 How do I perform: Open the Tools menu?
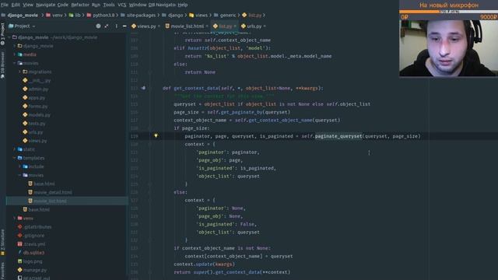pos(109,5)
